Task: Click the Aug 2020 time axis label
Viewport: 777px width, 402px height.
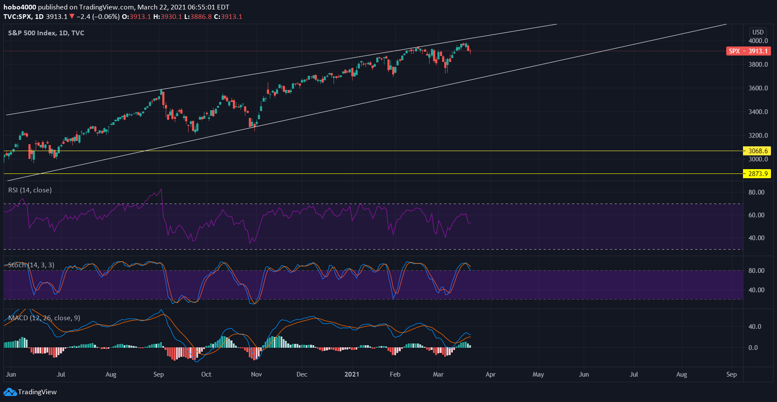Action: click(111, 374)
